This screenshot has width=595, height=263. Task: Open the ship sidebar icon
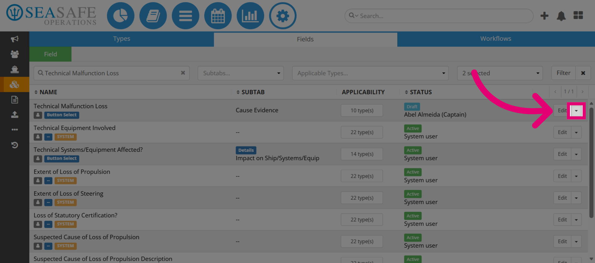point(15,69)
